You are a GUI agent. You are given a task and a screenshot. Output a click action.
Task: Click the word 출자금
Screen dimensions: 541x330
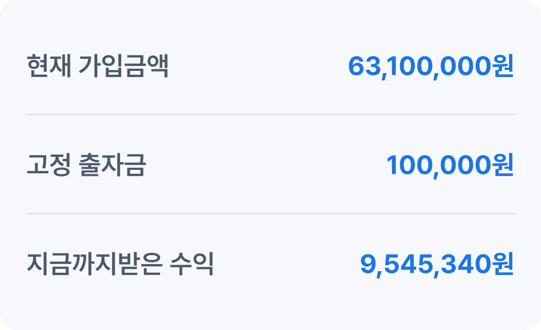click(x=113, y=165)
